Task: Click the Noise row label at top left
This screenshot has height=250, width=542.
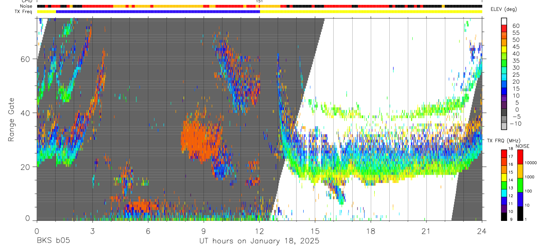Action: click(26, 6)
